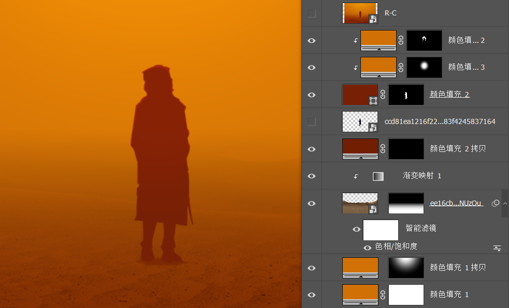Click the clipping arrow on 渐变映射 1
The width and height of the screenshot is (509, 308).
pyautogui.click(x=355, y=176)
